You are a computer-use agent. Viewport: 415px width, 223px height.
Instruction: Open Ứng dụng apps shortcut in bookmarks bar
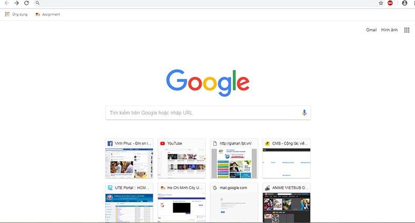click(16, 15)
